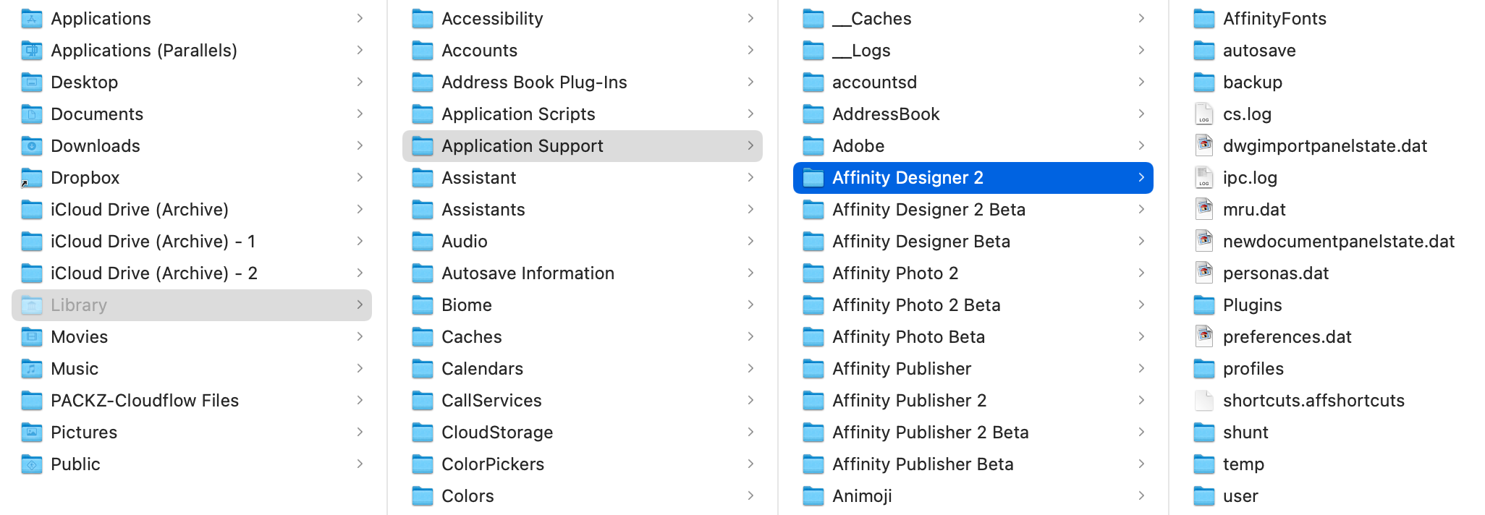This screenshot has height=515, width=1485.
Task: Select Affinity Publisher 2 Beta folder
Action: (x=973, y=433)
